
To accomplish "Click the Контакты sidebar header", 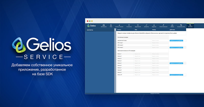I will click(x=100, y=30).
